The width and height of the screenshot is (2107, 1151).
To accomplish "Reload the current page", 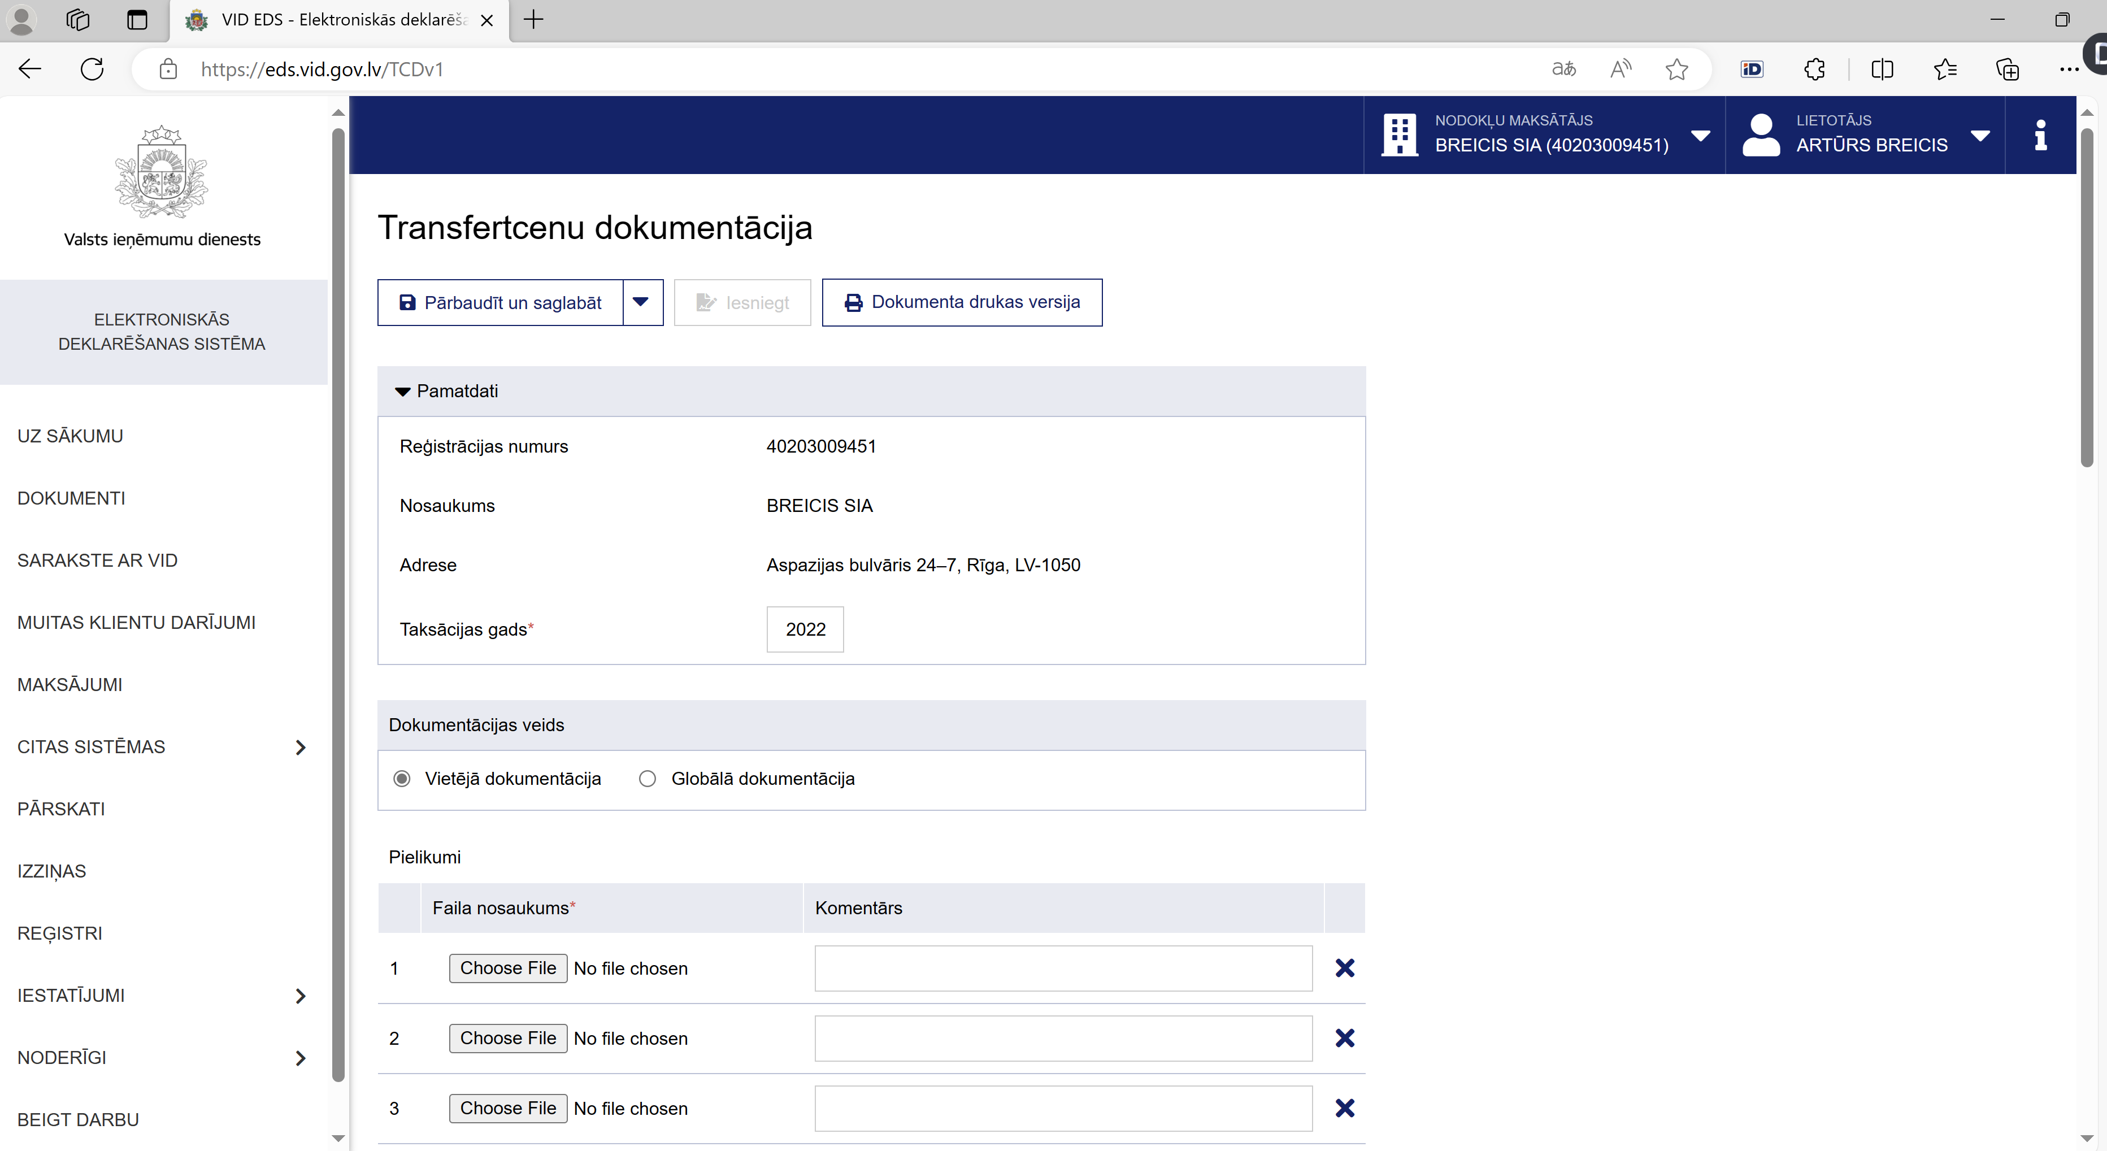I will tap(93, 69).
